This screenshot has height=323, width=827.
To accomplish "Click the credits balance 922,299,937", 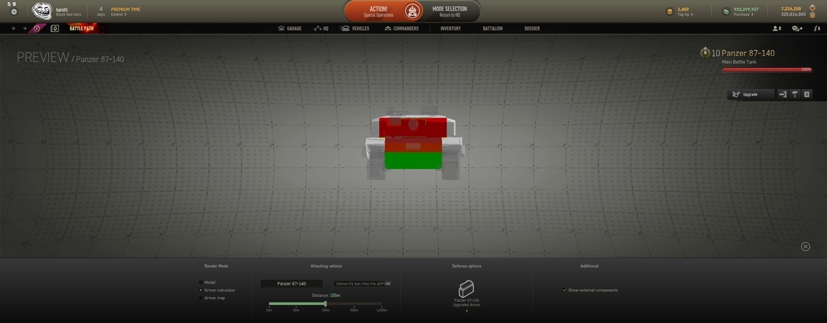I will [746, 9].
